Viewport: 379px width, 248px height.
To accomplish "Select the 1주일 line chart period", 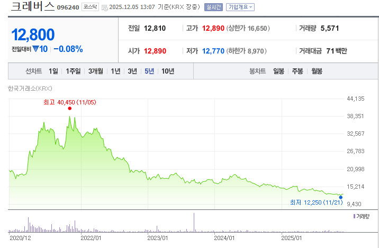I will (73, 71).
